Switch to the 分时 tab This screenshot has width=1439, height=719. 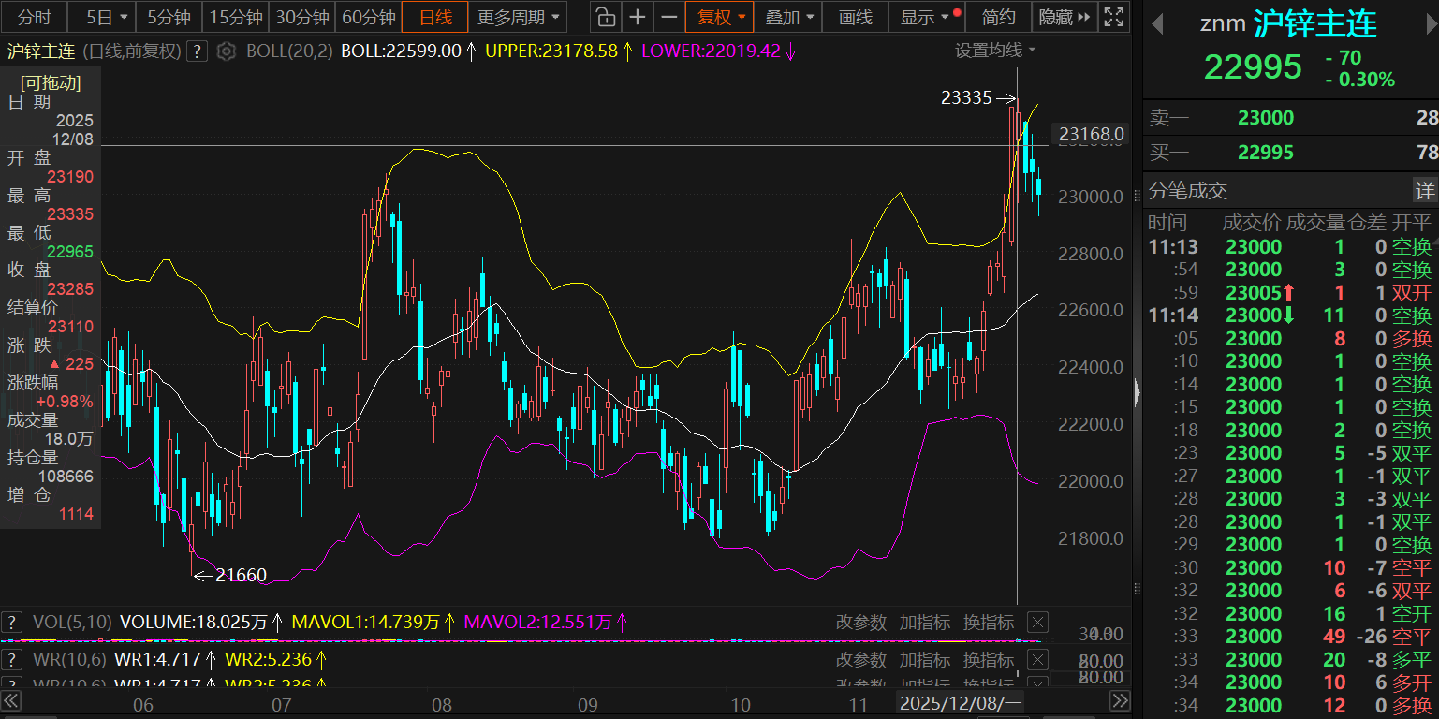(35, 17)
